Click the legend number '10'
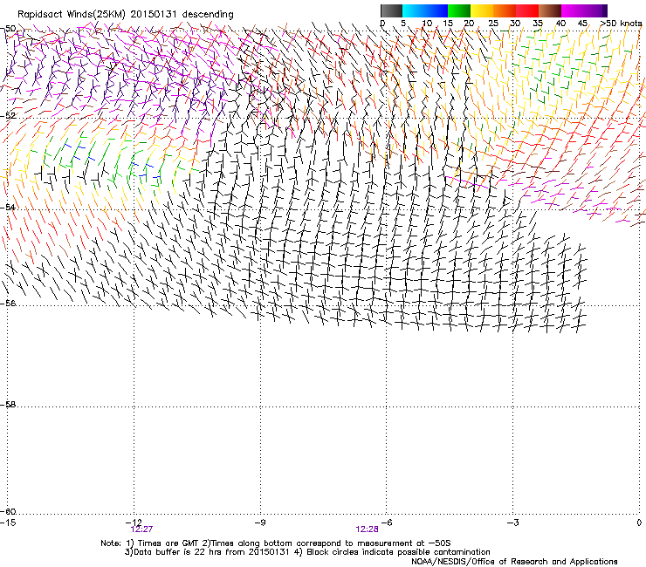646x567 pixels. (427, 24)
